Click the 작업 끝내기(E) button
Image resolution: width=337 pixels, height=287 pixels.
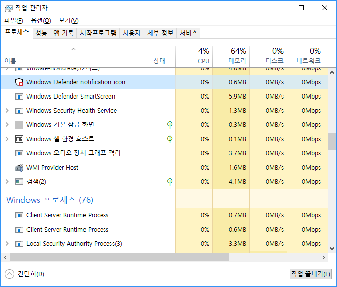pyautogui.click(x=311, y=274)
